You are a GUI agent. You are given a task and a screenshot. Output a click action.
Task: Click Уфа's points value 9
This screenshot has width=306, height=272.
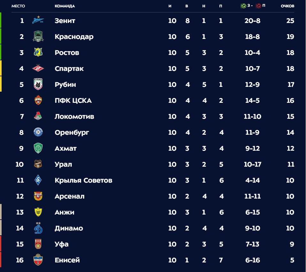click(x=292, y=244)
